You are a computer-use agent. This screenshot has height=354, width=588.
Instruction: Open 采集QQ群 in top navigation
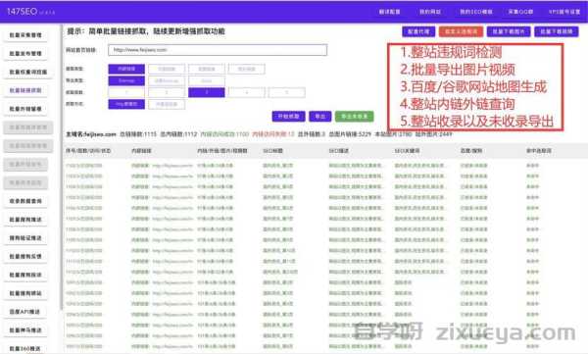click(x=520, y=12)
